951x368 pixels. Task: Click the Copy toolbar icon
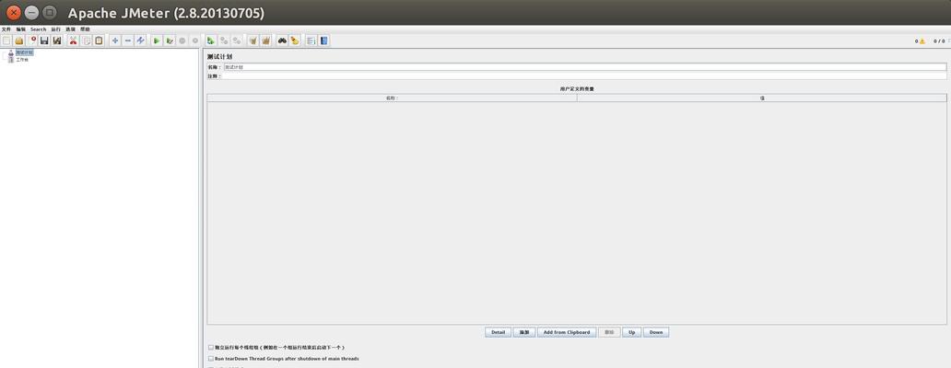point(86,40)
